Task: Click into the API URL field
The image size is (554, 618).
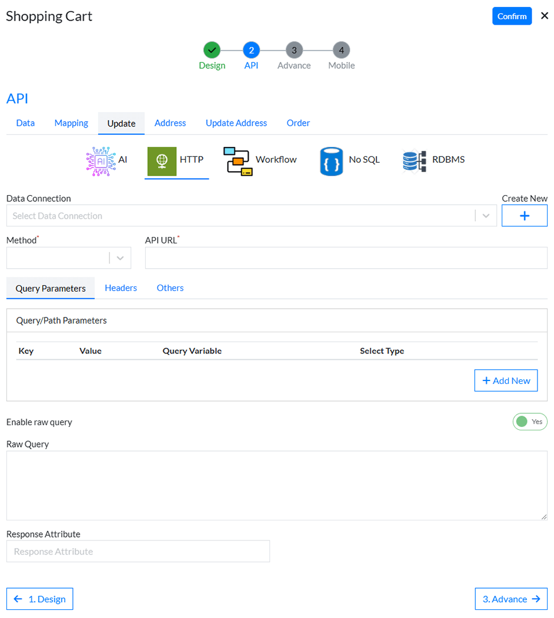Action: tap(346, 258)
